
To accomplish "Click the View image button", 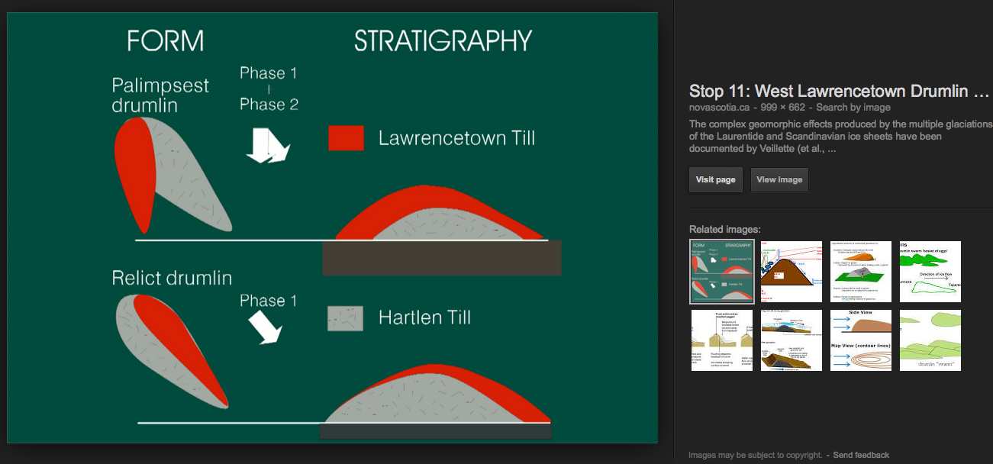I will [779, 180].
